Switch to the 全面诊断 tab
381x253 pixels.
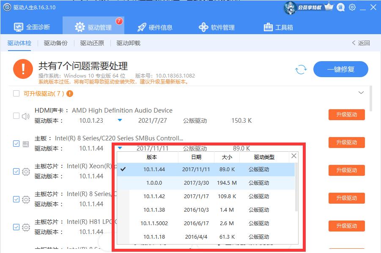31,26
